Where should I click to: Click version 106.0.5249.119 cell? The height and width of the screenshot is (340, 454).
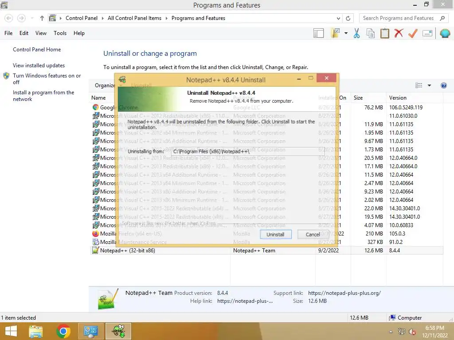coord(406,107)
